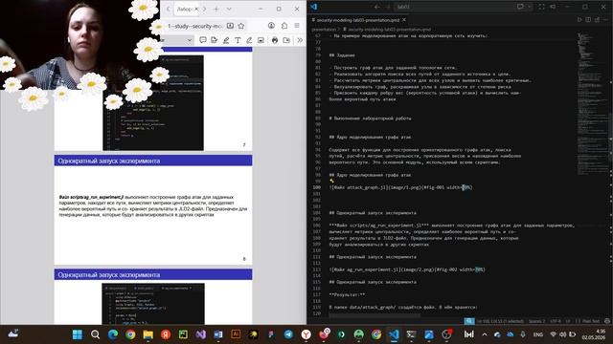613x344 pixels.
Task: Select the PDF sticky-note stamp tool
Action: point(215,40)
